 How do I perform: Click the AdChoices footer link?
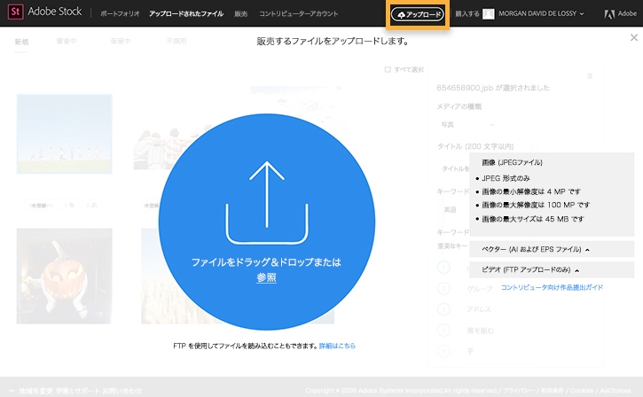[616, 391]
